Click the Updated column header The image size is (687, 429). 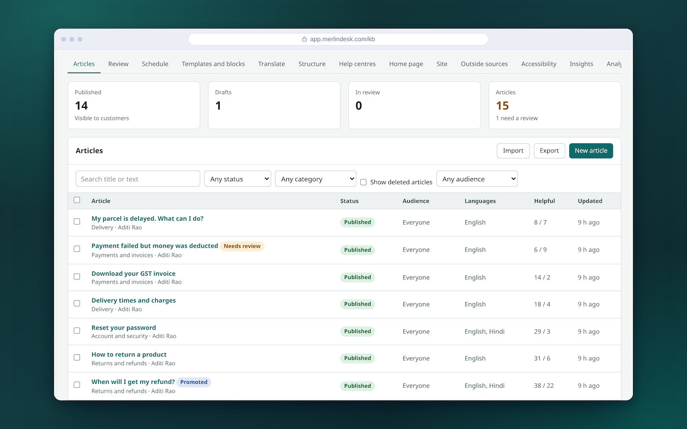590,201
